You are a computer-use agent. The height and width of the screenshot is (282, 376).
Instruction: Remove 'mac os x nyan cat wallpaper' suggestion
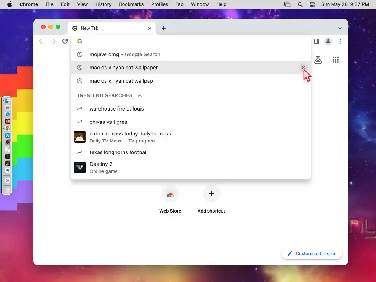point(303,68)
